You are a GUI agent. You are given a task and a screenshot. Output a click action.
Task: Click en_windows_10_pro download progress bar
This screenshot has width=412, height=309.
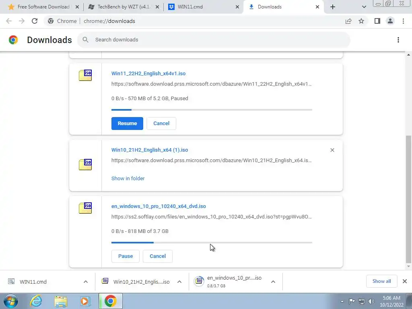(212, 243)
